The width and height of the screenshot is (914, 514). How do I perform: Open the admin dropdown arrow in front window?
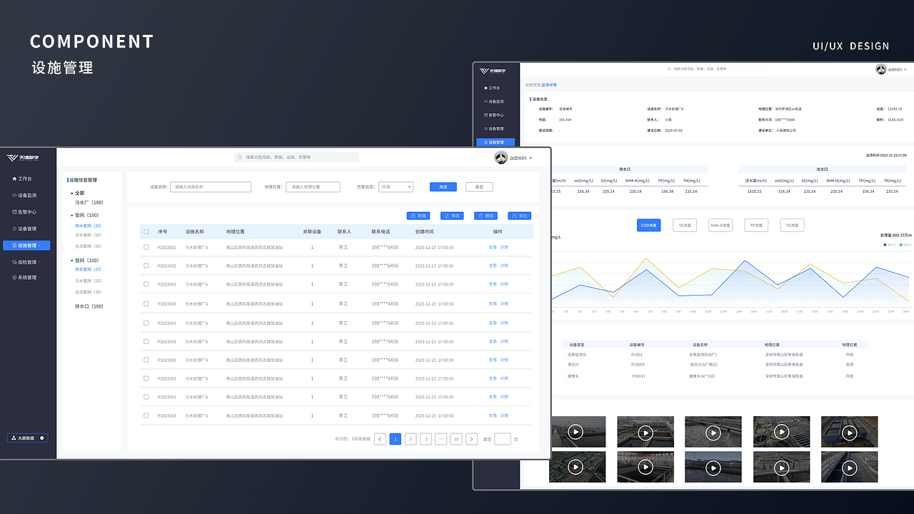pyautogui.click(x=531, y=158)
